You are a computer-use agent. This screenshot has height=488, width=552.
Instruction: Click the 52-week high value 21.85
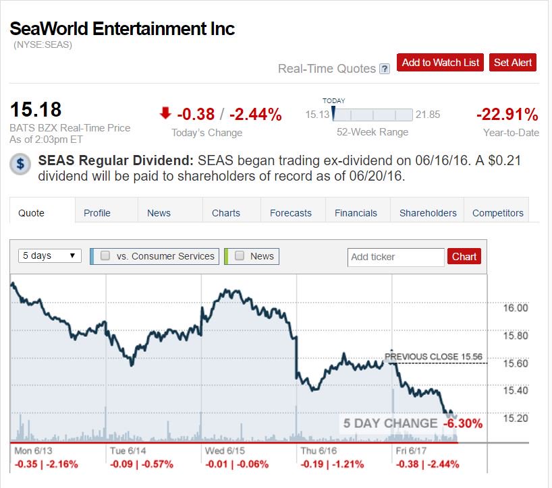(x=428, y=115)
